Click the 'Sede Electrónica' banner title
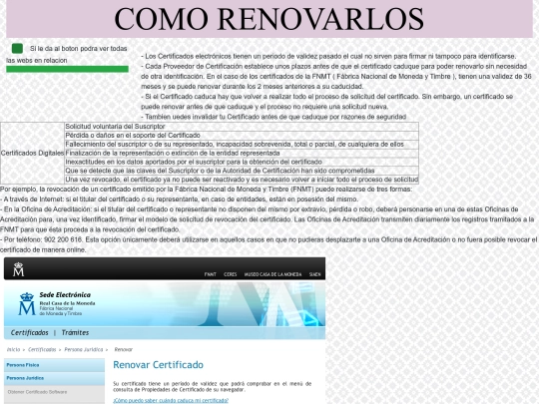The image size is (539, 404). pos(65,294)
